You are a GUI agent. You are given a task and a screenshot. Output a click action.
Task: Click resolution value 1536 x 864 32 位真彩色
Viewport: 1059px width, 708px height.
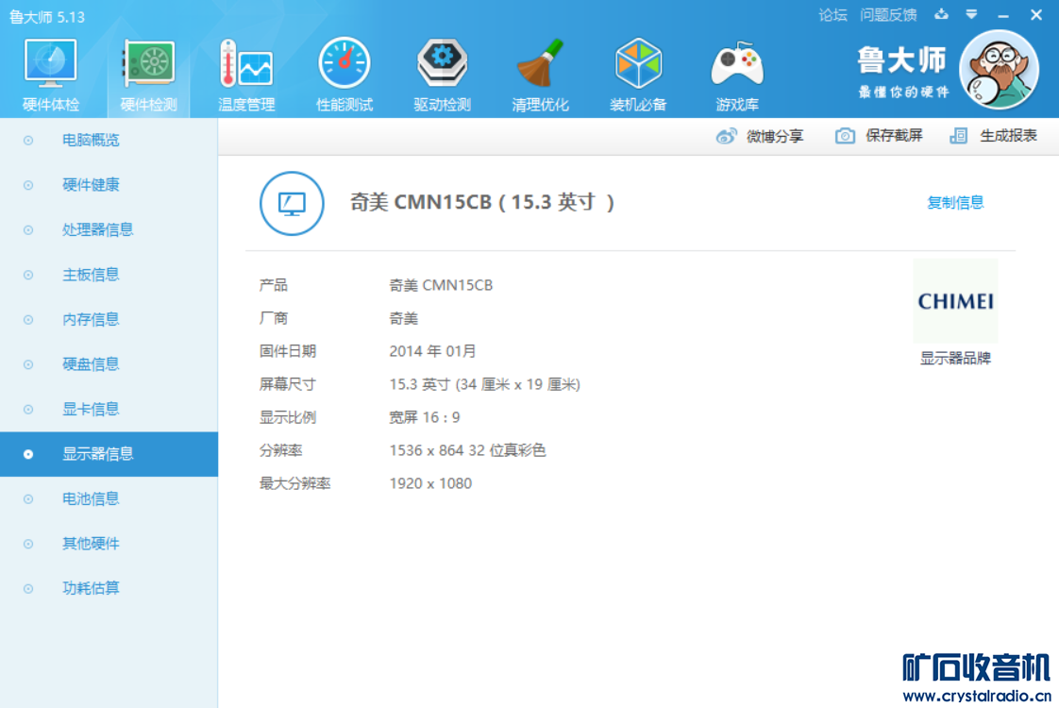pos(467,450)
